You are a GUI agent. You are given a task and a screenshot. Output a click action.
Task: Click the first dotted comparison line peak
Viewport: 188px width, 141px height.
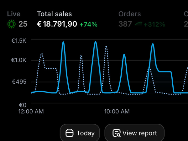[x=42, y=54]
